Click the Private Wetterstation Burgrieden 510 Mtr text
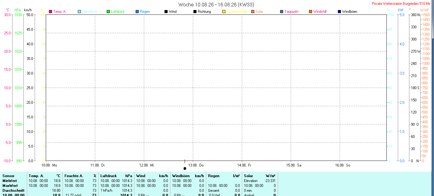The width and height of the screenshot is (434, 196). pos(401,4)
